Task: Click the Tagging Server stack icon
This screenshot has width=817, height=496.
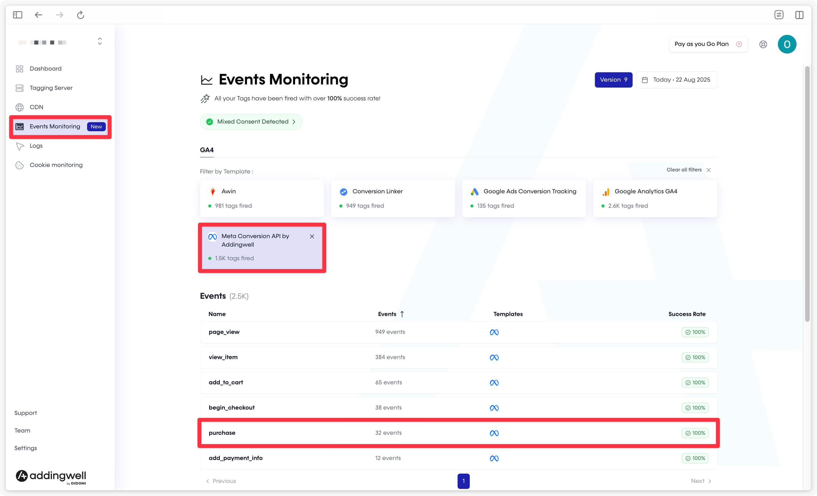Action: click(20, 88)
